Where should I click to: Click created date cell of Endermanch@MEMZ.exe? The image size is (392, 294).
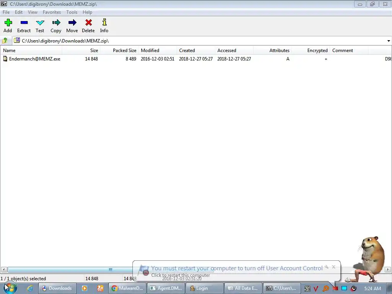click(x=196, y=59)
